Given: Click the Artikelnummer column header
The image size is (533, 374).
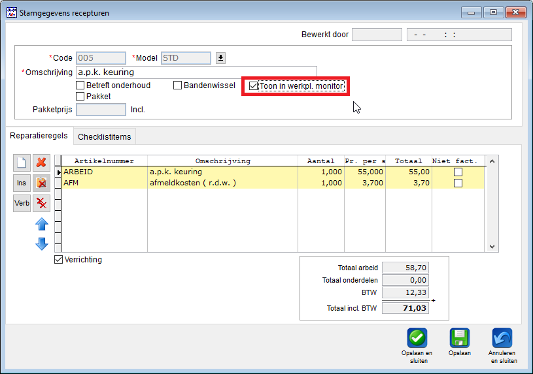Looking at the screenshot, I should (x=105, y=161).
